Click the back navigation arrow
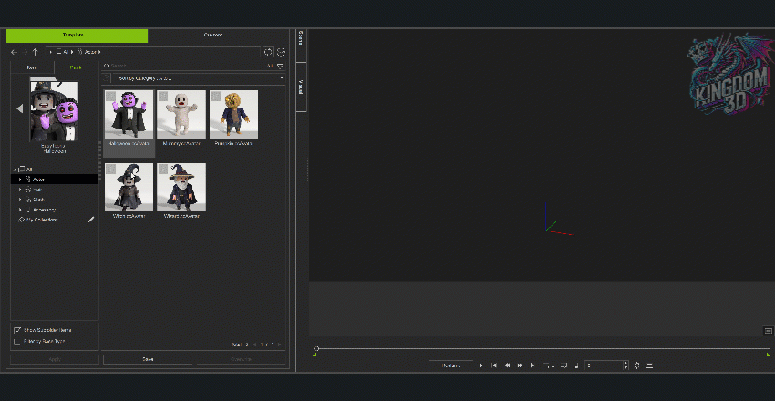The width and height of the screenshot is (775, 401). click(x=14, y=52)
